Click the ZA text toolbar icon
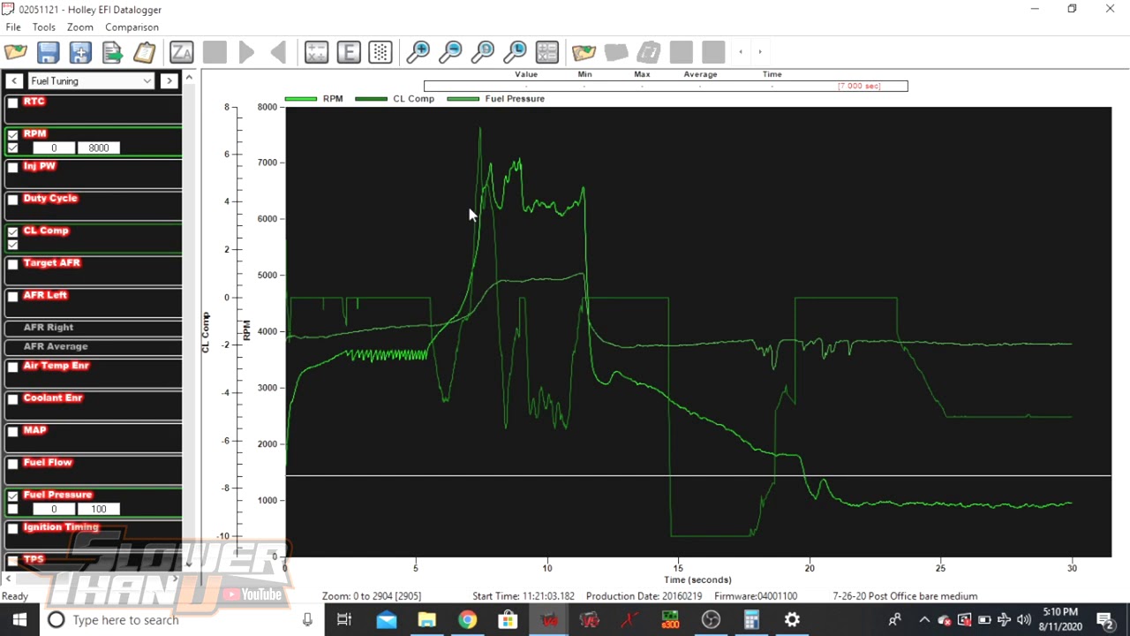The height and width of the screenshot is (636, 1130). click(x=181, y=53)
